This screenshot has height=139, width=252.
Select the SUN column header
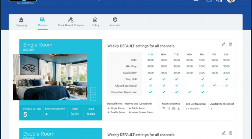[150, 55]
